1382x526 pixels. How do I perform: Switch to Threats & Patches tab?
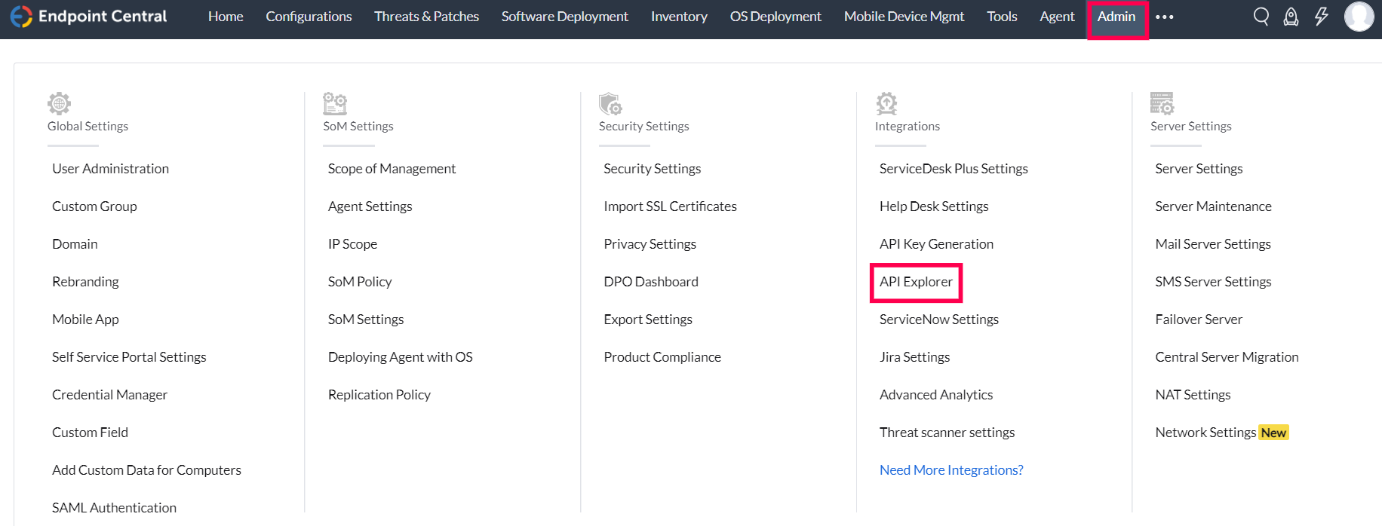pos(426,17)
